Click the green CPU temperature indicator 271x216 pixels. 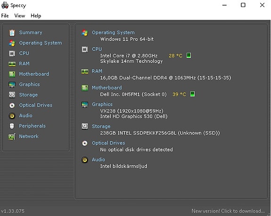189,56
